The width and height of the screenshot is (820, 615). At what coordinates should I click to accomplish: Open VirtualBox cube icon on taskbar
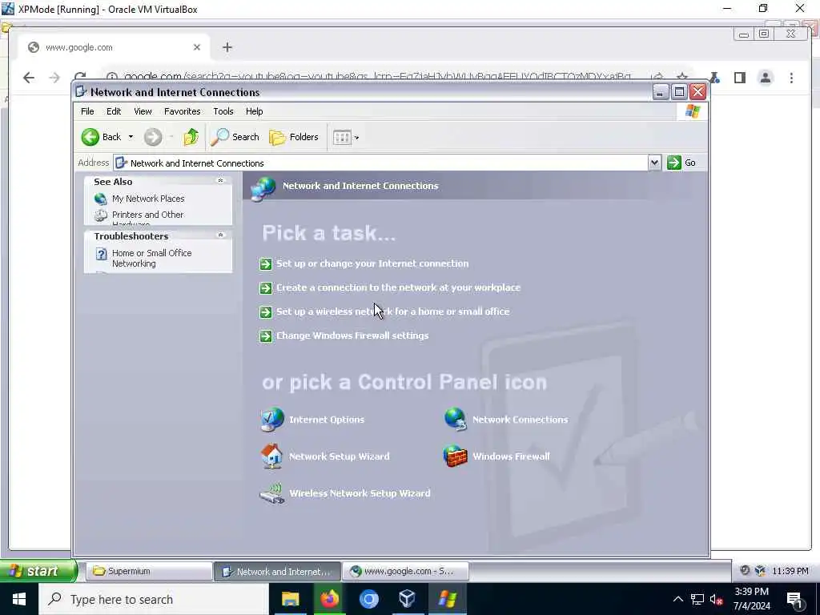[408, 599]
